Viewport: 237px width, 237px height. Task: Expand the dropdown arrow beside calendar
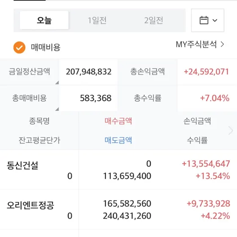pos(215,20)
